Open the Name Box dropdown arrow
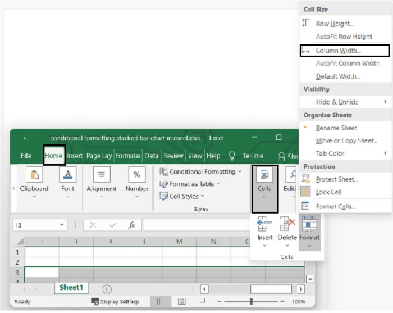 (62, 225)
